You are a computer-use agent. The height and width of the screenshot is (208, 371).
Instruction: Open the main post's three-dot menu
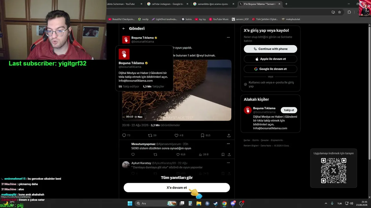coord(228,38)
